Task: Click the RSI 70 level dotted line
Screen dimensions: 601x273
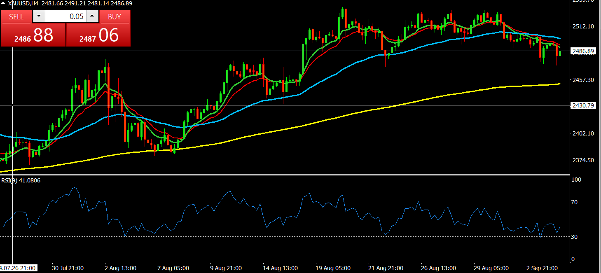Action: (x=284, y=202)
